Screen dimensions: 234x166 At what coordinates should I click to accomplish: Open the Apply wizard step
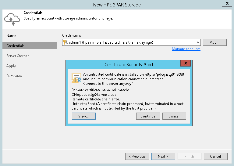pos(11,66)
